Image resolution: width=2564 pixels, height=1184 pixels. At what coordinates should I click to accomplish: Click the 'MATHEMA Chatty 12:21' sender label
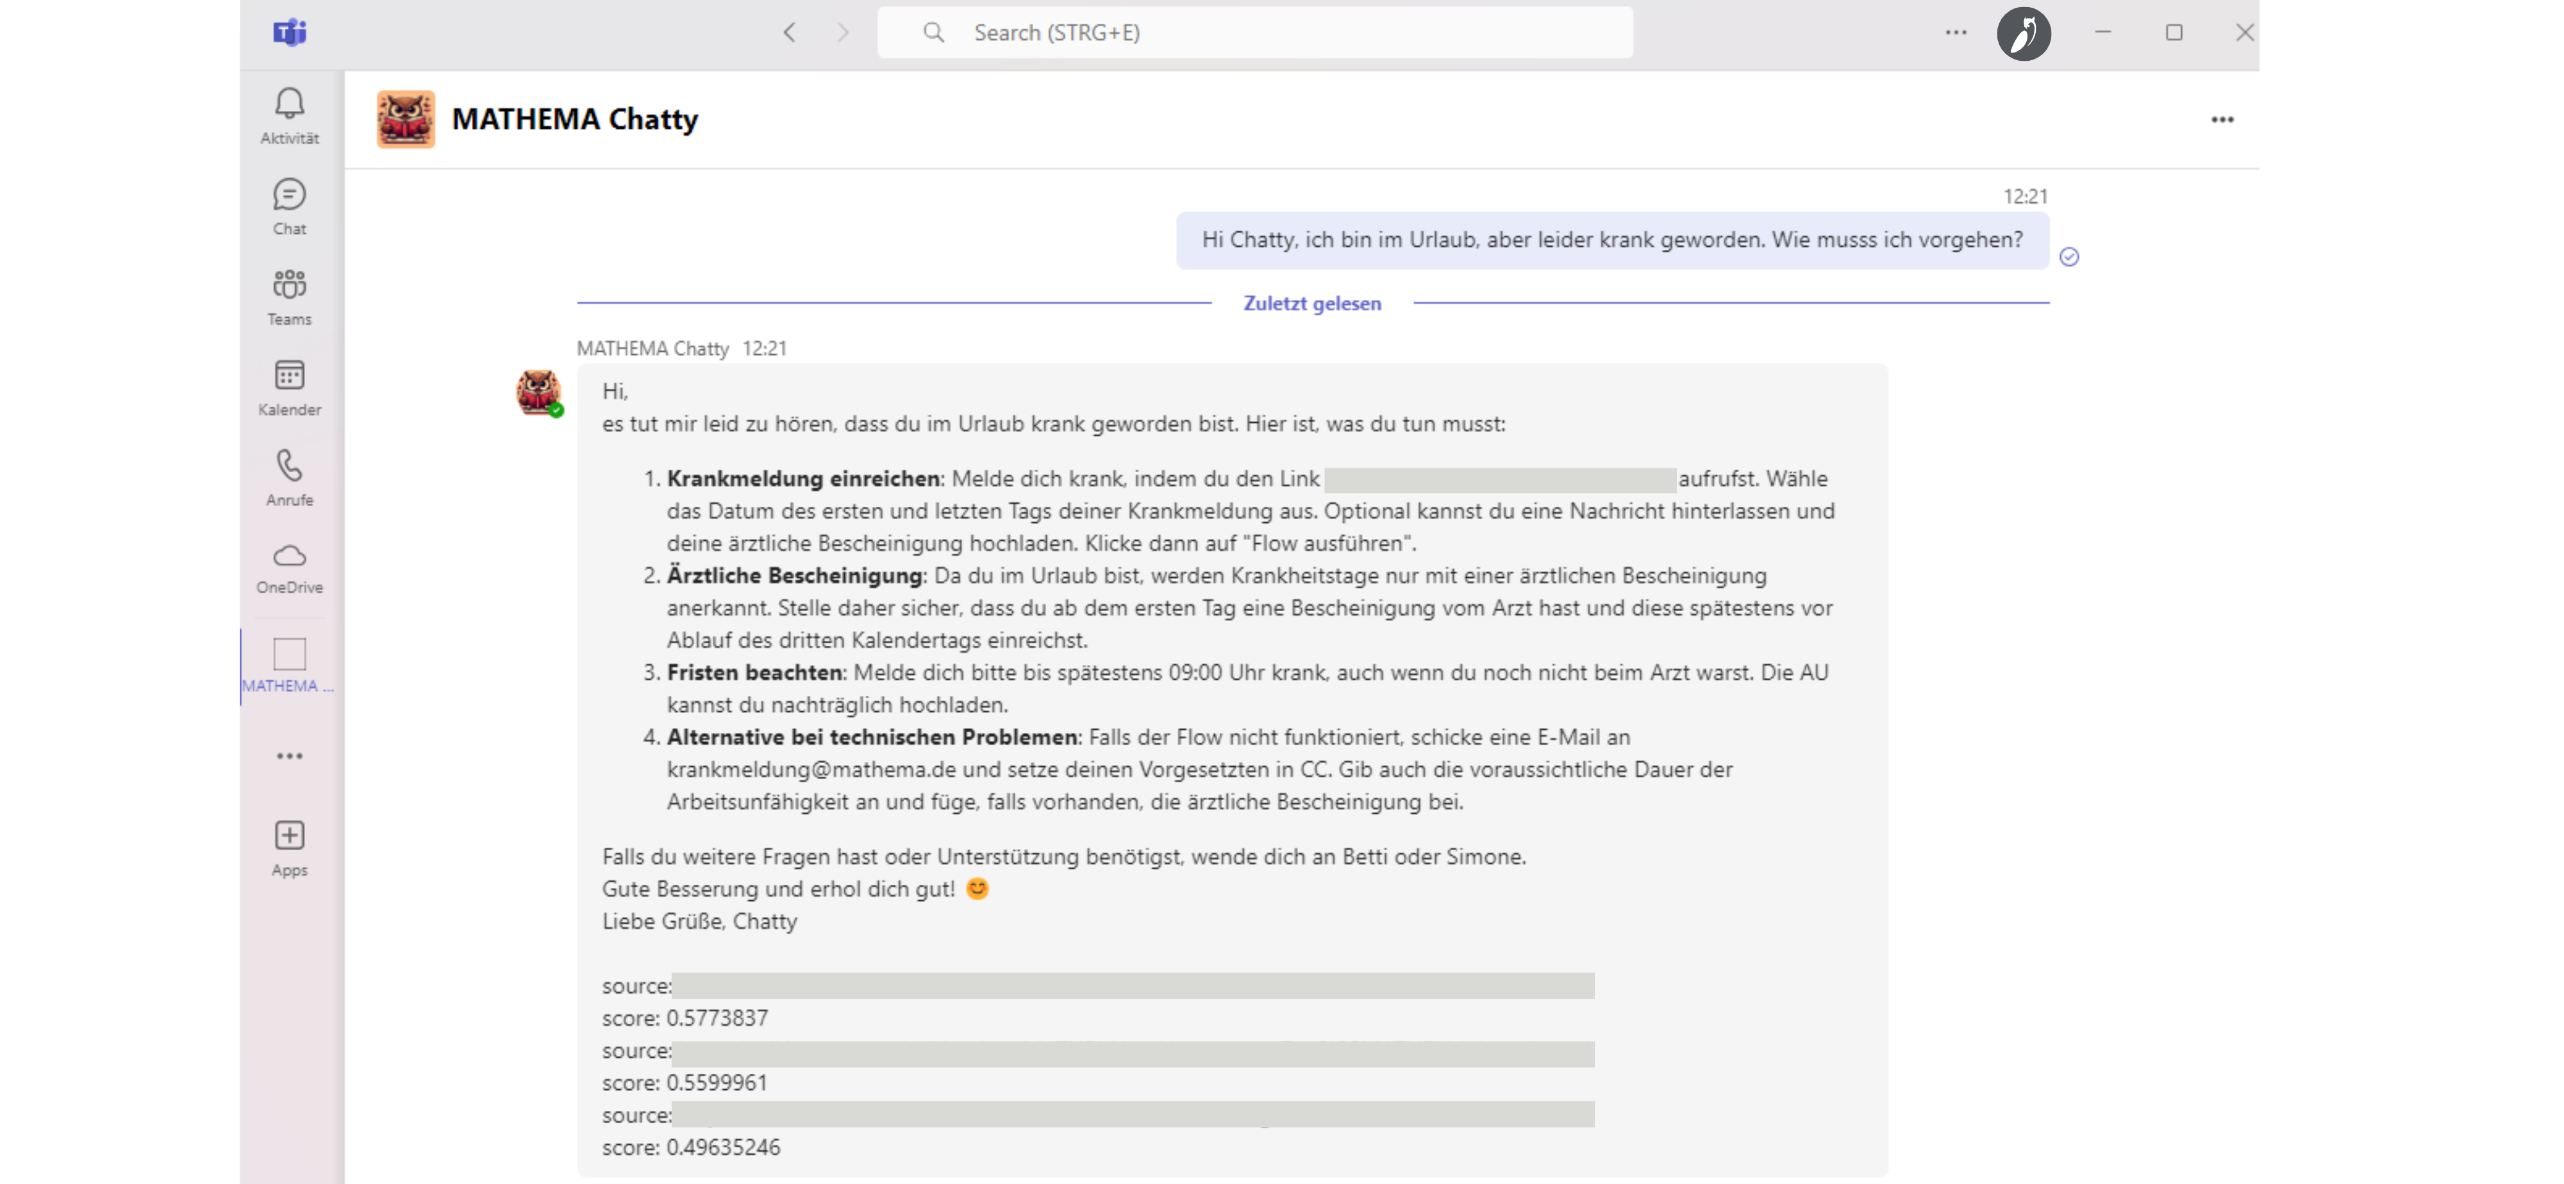(682, 349)
